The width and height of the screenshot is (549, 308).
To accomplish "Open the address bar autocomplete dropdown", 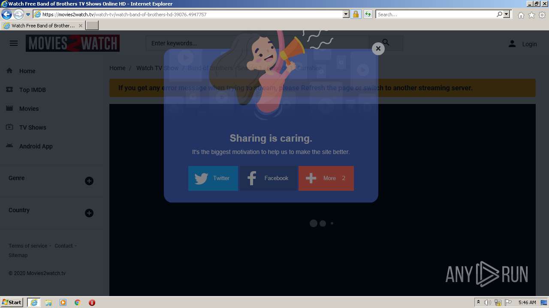I will (346, 14).
